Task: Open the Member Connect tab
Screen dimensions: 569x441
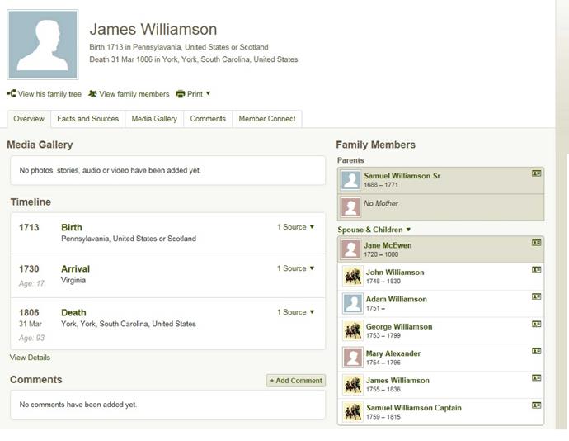Action: (x=266, y=119)
